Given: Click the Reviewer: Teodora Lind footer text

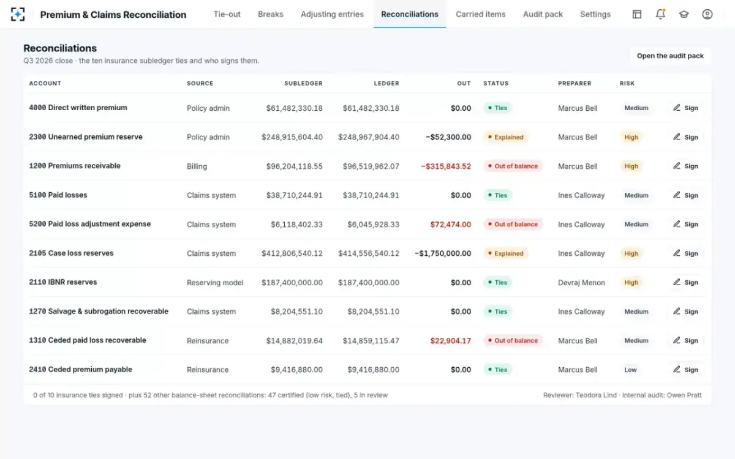Looking at the screenshot, I should coord(580,395).
